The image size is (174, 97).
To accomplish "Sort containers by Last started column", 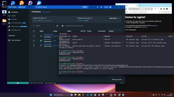I will coord(101,31).
